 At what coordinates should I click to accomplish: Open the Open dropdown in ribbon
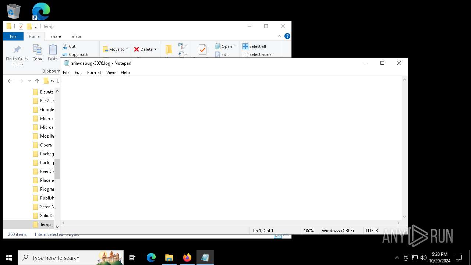[226, 46]
